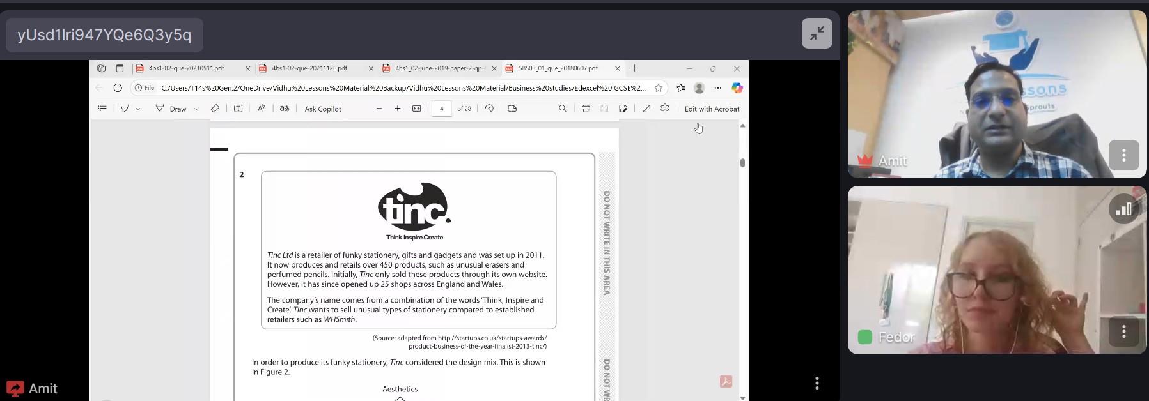Expand the Highlight color dropdown arrow

click(x=138, y=109)
